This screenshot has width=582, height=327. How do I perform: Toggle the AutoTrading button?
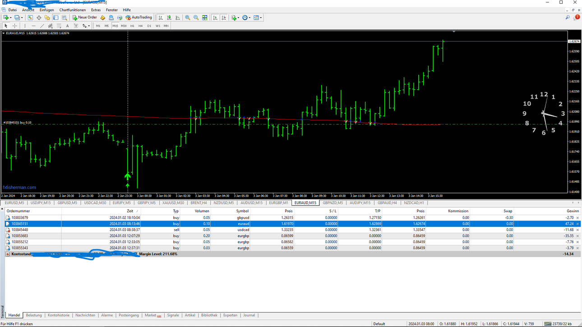point(139,18)
